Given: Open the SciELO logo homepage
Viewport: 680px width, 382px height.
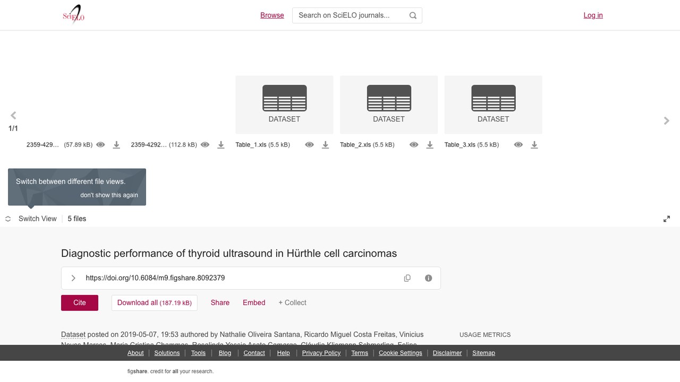Looking at the screenshot, I should (73, 15).
